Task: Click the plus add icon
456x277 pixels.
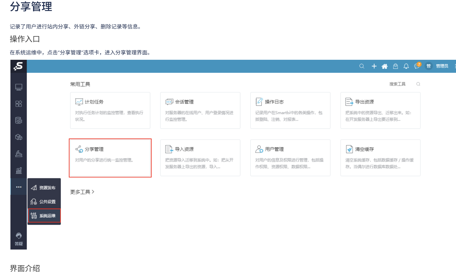Action: click(x=374, y=66)
